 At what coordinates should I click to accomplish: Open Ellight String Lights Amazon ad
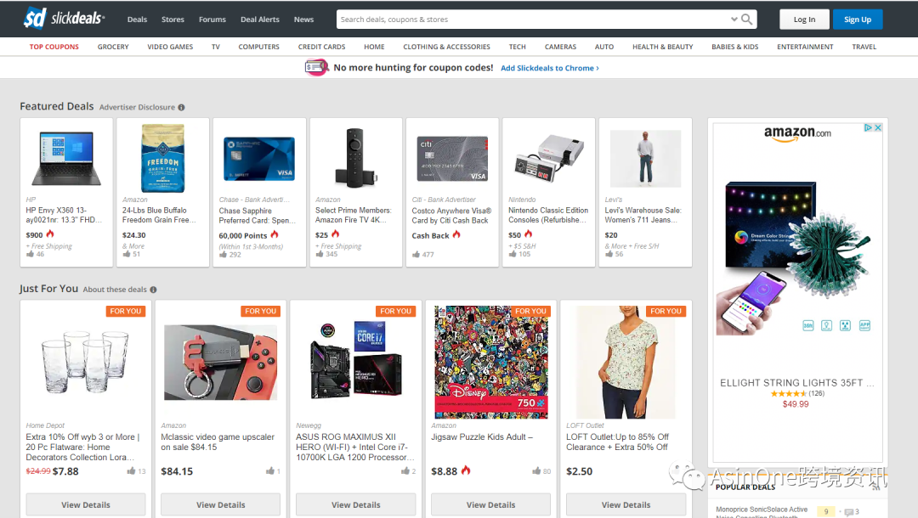click(796, 383)
